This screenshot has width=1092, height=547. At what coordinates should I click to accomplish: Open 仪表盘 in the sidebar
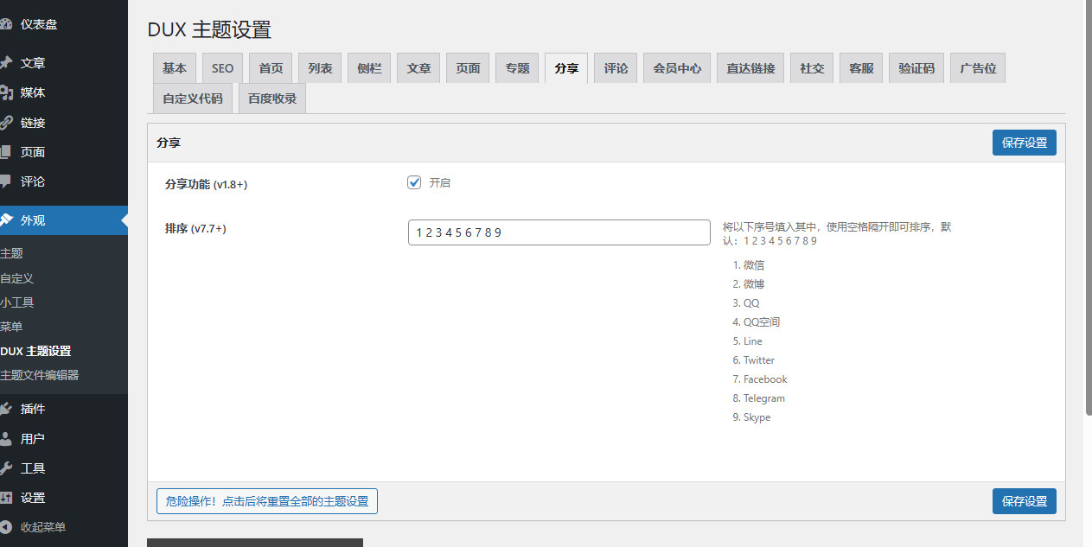click(x=39, y=24)
